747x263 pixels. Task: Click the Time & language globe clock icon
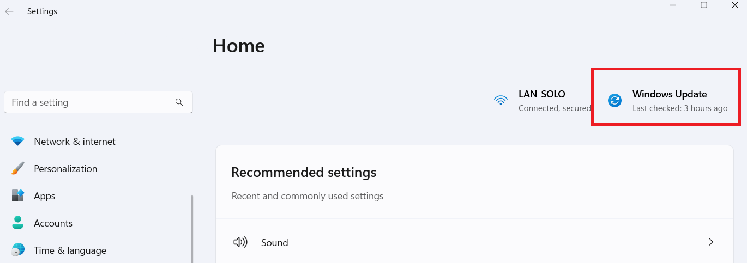click(x=18, y=250)
